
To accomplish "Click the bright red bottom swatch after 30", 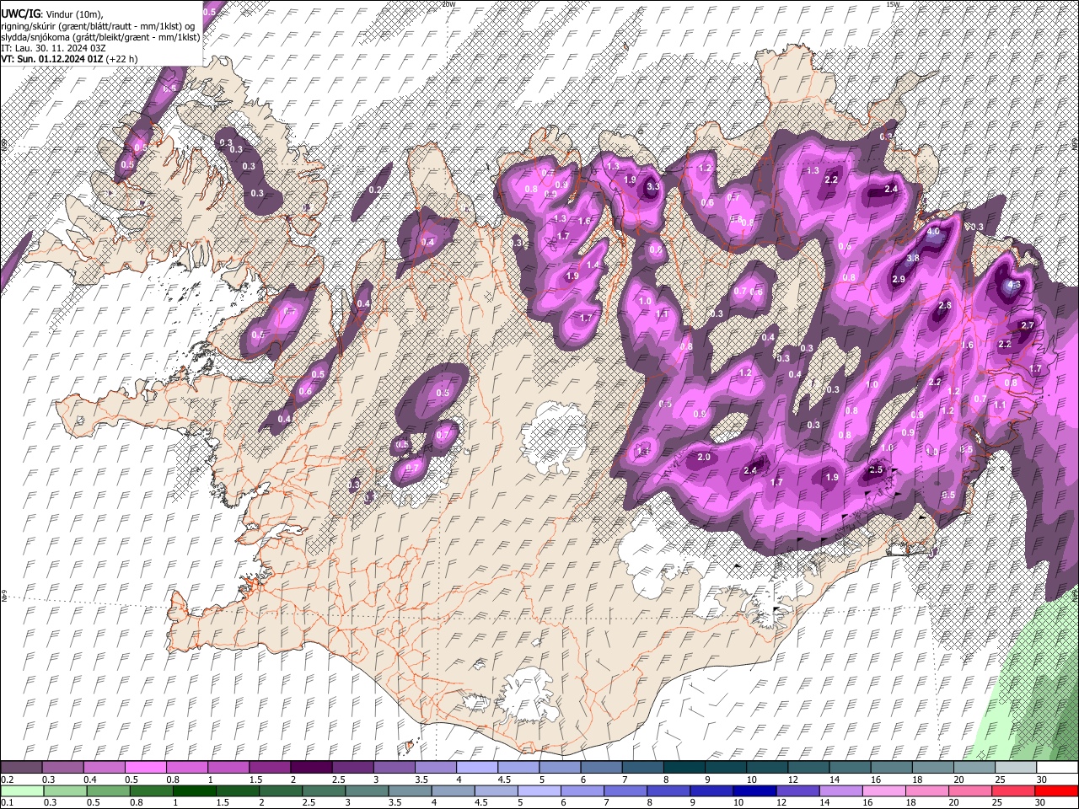I will tap(1055, 790).
